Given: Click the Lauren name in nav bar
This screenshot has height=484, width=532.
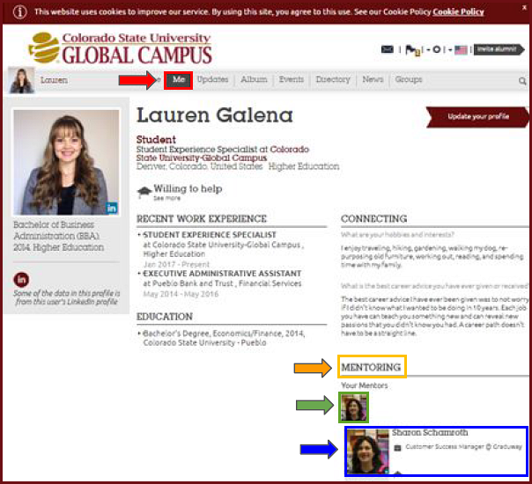Looking at the screenshot, I should (x=54, y=80).
